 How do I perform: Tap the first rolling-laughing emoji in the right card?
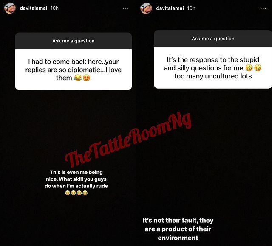[x=249, y=68]
